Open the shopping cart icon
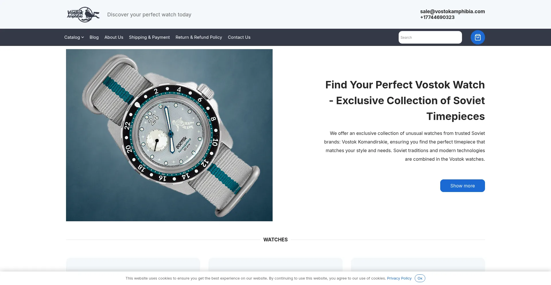The width and height of the screenshot is (551, 285). pos(478,37)
